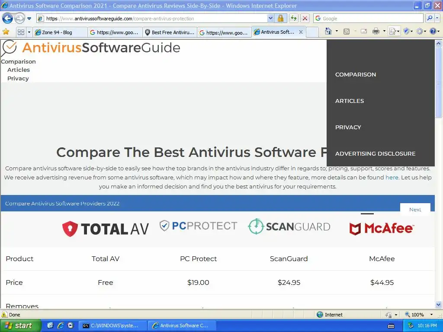This screenshot has height=332, width=443.
Task: Click the Google search box
Action: click(369, 19)
